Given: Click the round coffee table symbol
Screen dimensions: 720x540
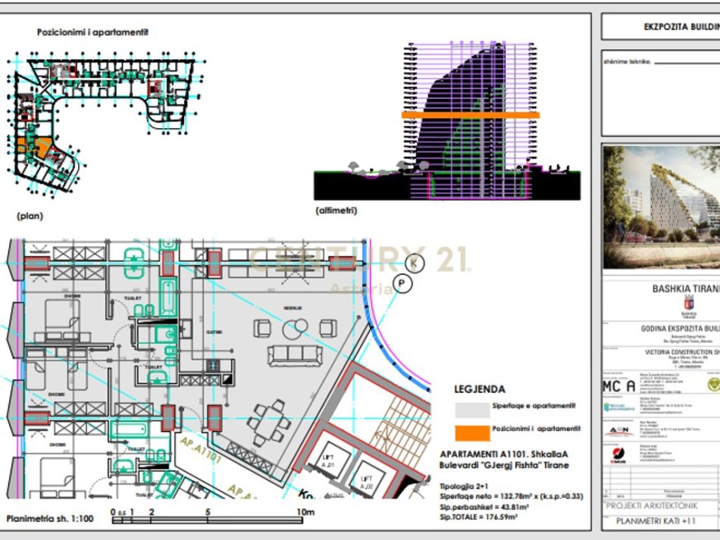Looking at the screenshot, I should pos(295,329).
